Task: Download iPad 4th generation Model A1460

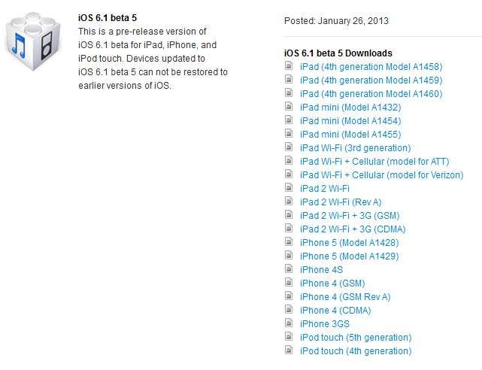Action: [x=371, y=94]
